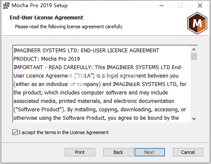Click the installer icon in the title bar
This screenshot has width=211, height=164.
[x=6, y=5]
